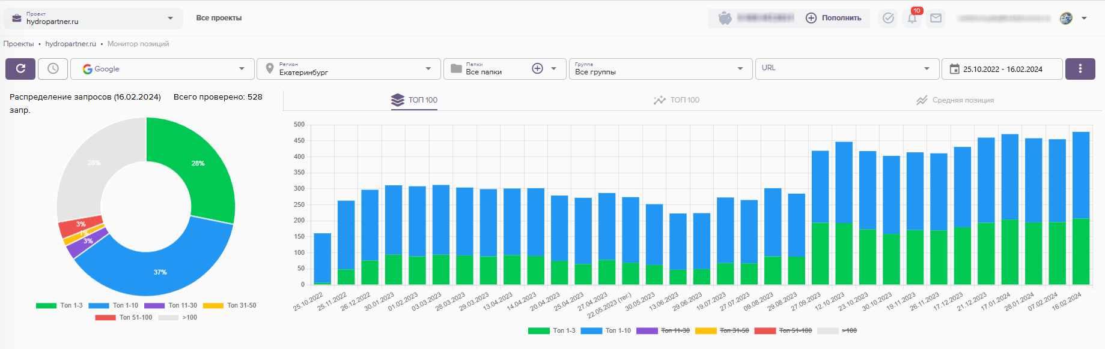Select the ТОП 100 line chart tab

pos(677,100)
